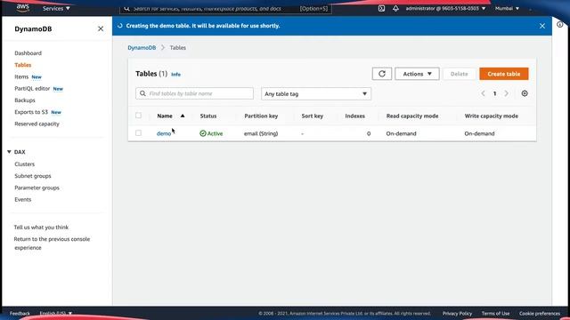Go to previous page arrow

[483, 93]
